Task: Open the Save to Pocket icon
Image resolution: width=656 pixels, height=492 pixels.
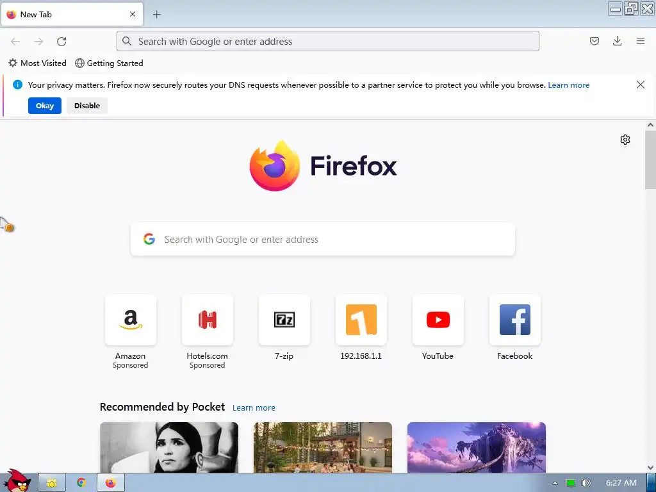Action: 594,41
